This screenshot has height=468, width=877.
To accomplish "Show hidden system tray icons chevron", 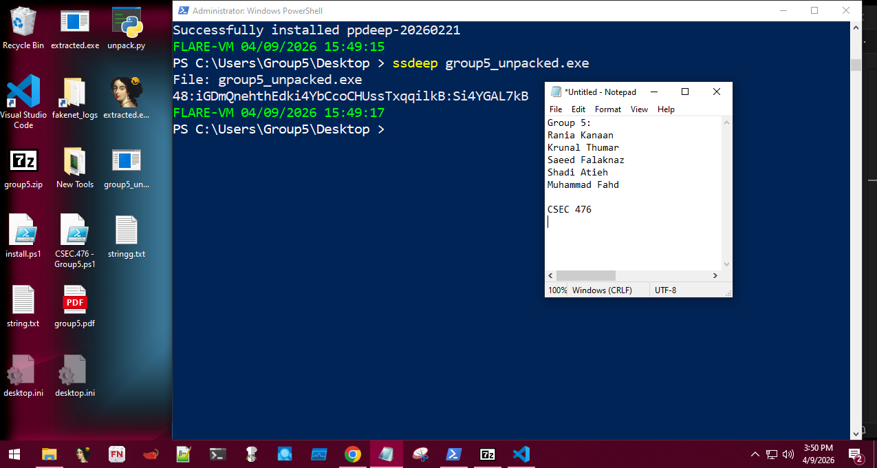I will coord(755,454).
